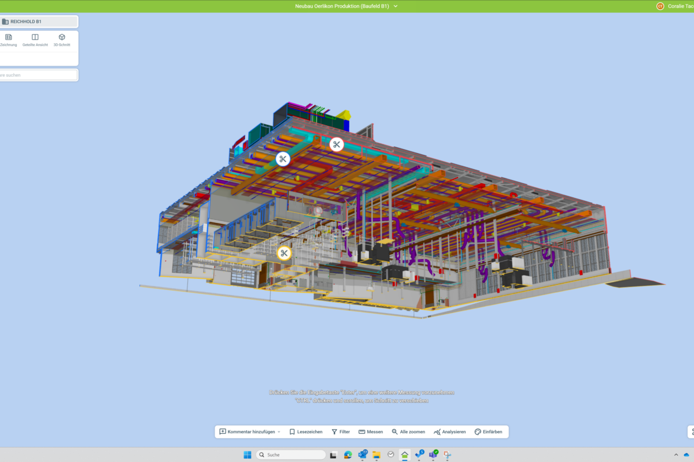Select the rightmost scissors handle on the roof
Image resolution: width=694 pixels, height=462 pixels.
(337, 144)
